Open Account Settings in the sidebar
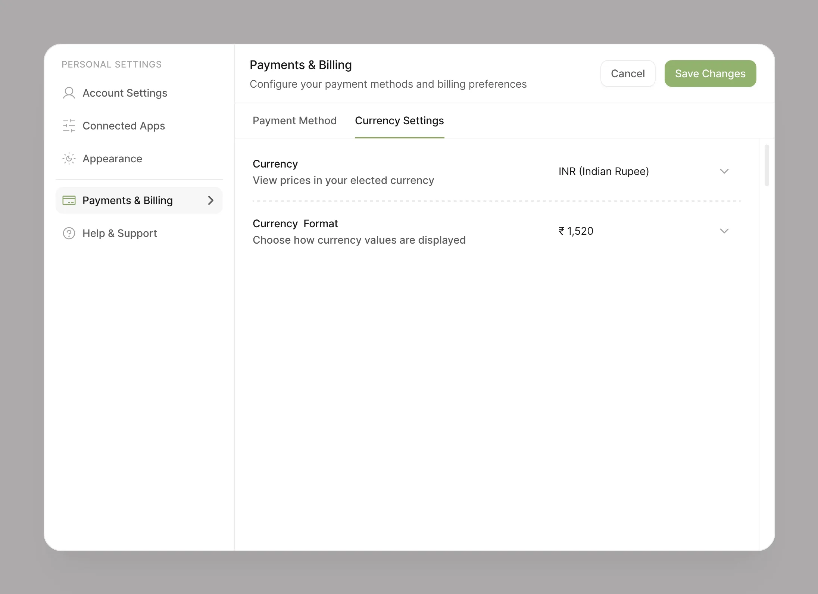Image resolution: width=818 pixels, height=594 pixels. tap(139, 93)
